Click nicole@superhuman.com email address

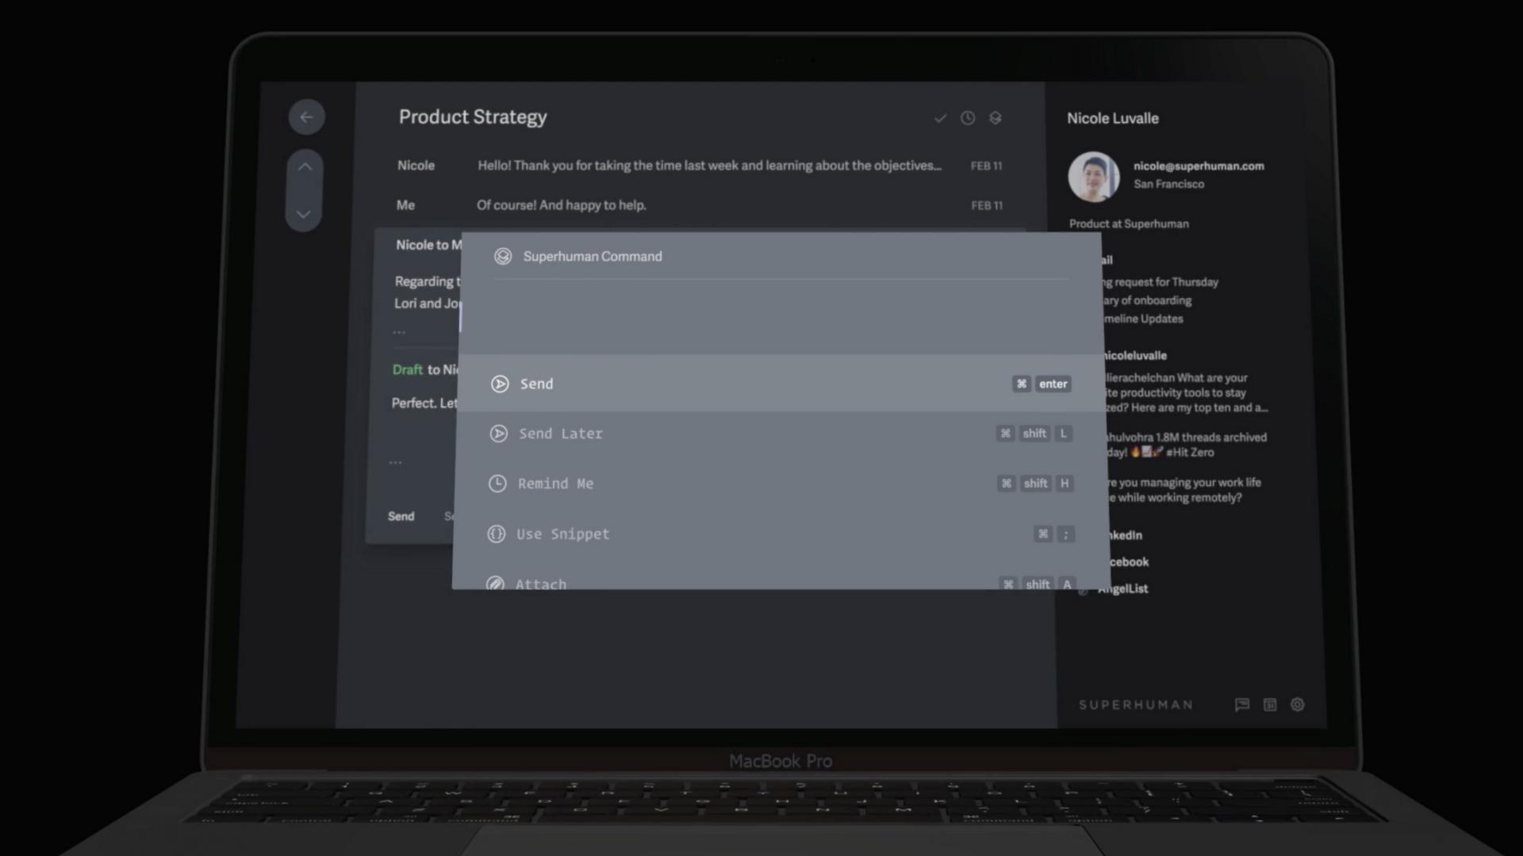tap(1199, 166)
